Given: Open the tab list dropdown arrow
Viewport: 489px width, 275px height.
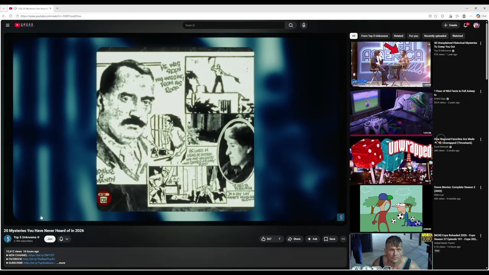Looking at the screenshot, I should click(x=4, y=8).
